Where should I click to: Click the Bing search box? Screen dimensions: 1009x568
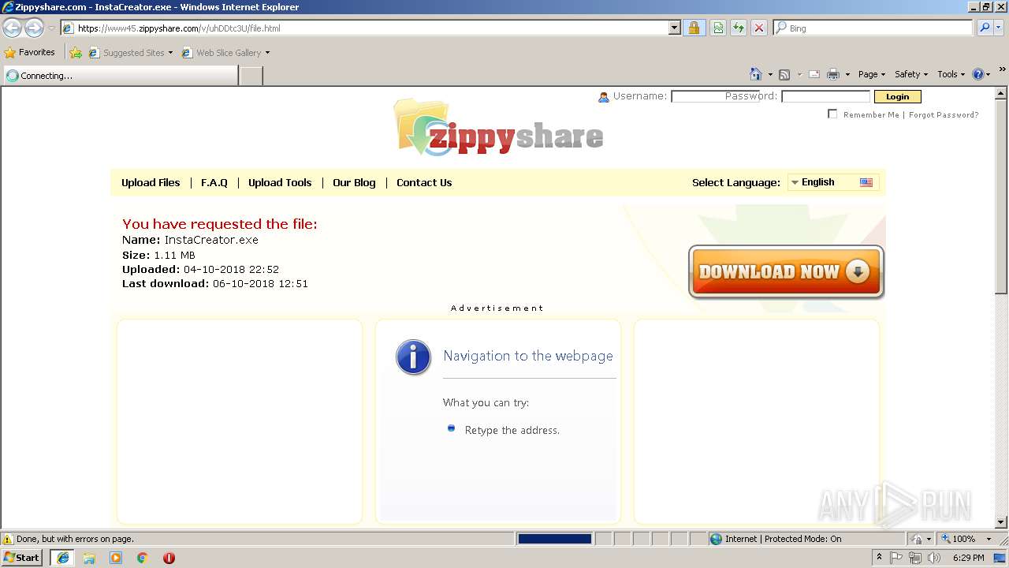tap(873, 28)
